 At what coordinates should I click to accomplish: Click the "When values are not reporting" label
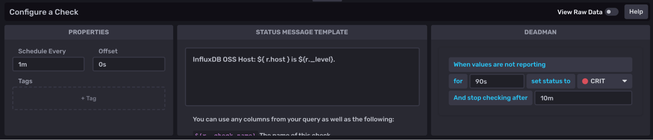(499, 65)
